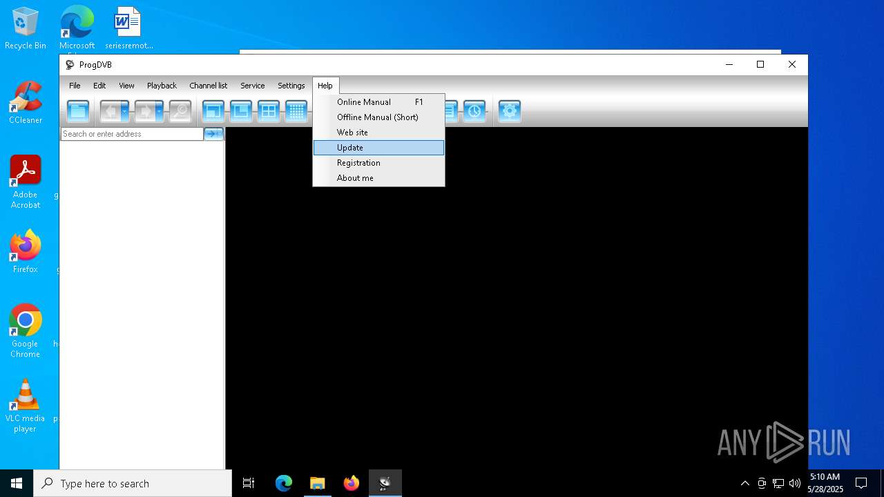Image resolution: width=884 pixels, height=497 pixels.
Task: Open the volume tray icon
Action: pyautogui.click(x=795, y=483)
